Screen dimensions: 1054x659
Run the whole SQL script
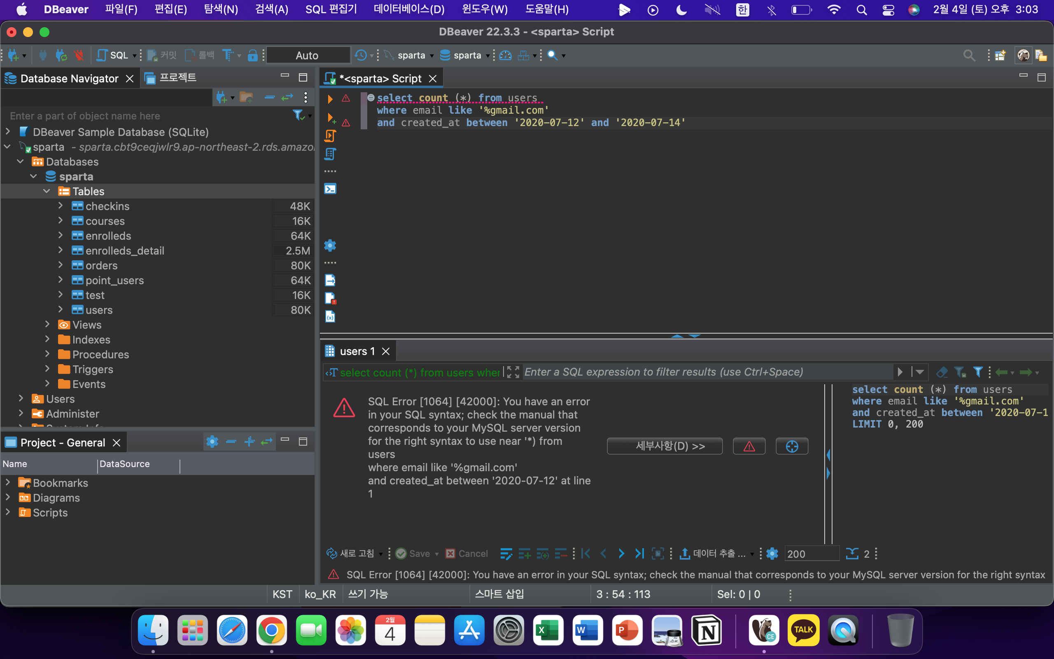330,136
